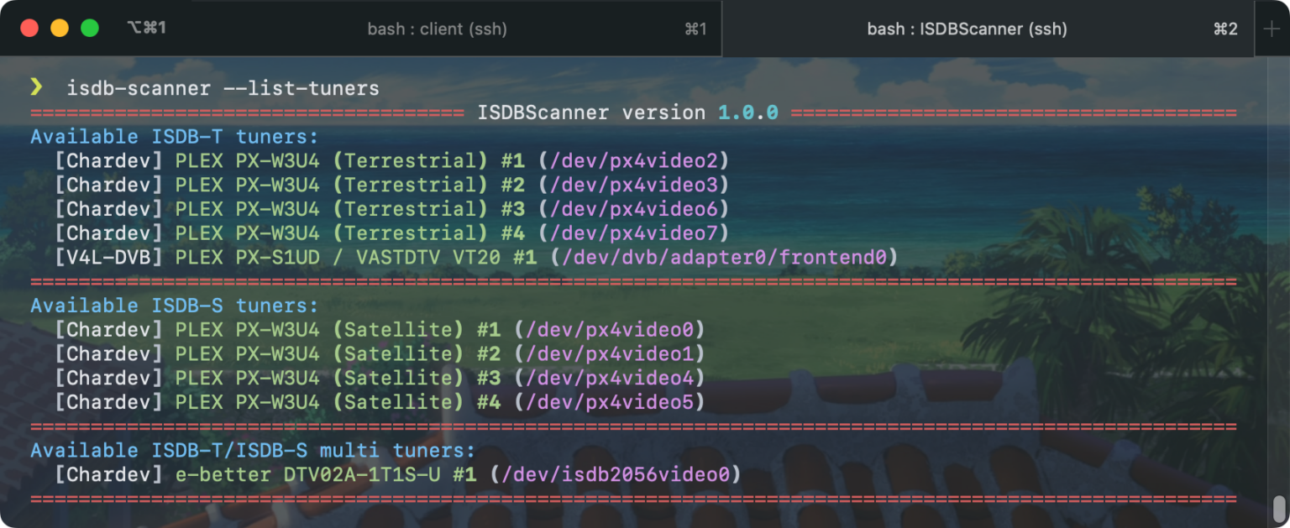Viewport: 1290px width, 528px height.
Task: Select the ISDBScanner (ssh) tab
Action: (x=966, y=29)
